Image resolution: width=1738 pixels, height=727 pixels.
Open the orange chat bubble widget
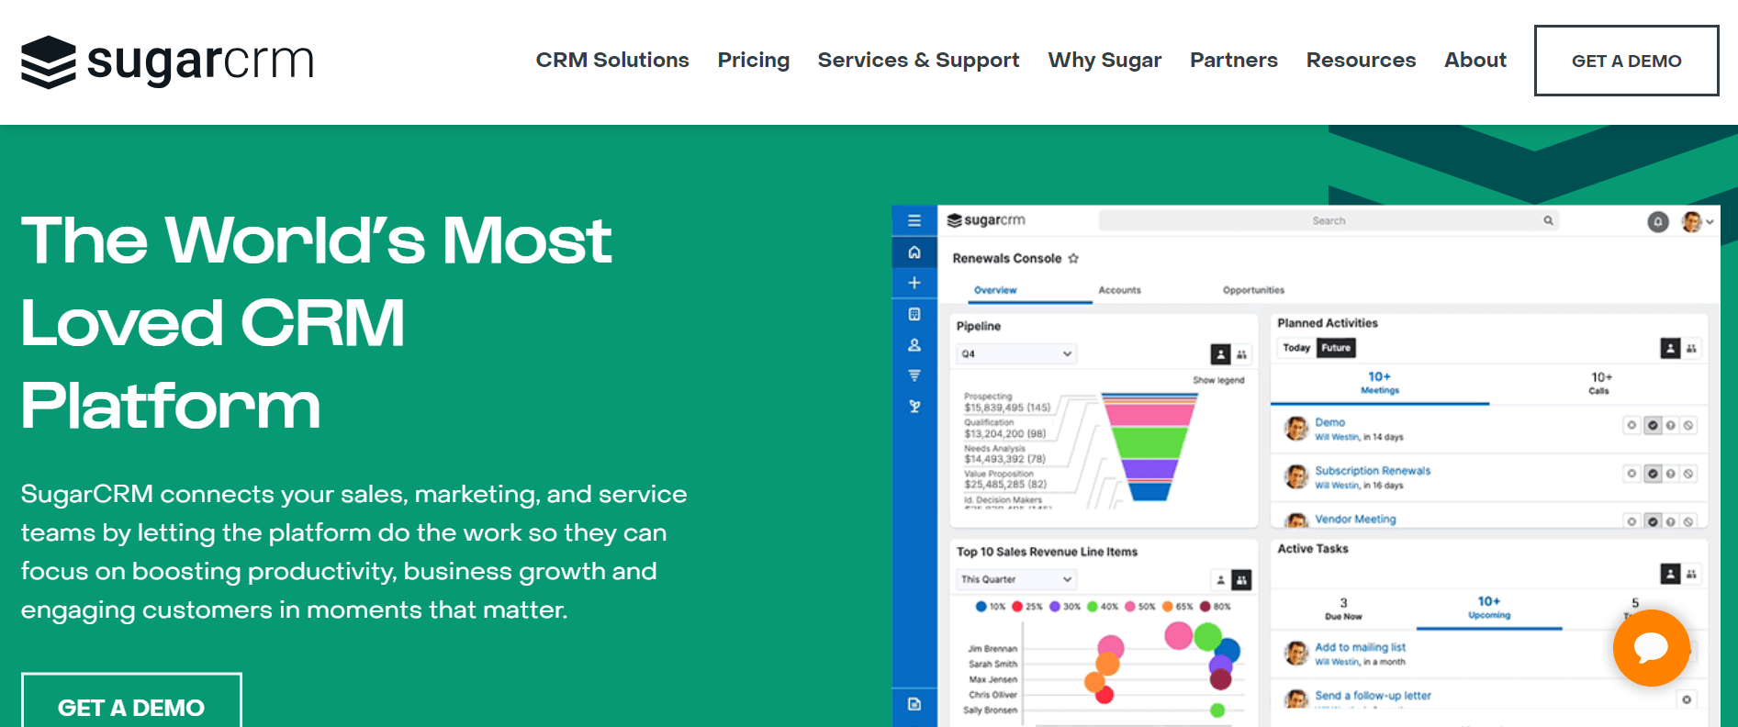pos(1651,648)
